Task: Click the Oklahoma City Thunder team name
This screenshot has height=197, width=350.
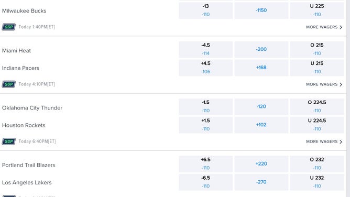Action: 32,108
